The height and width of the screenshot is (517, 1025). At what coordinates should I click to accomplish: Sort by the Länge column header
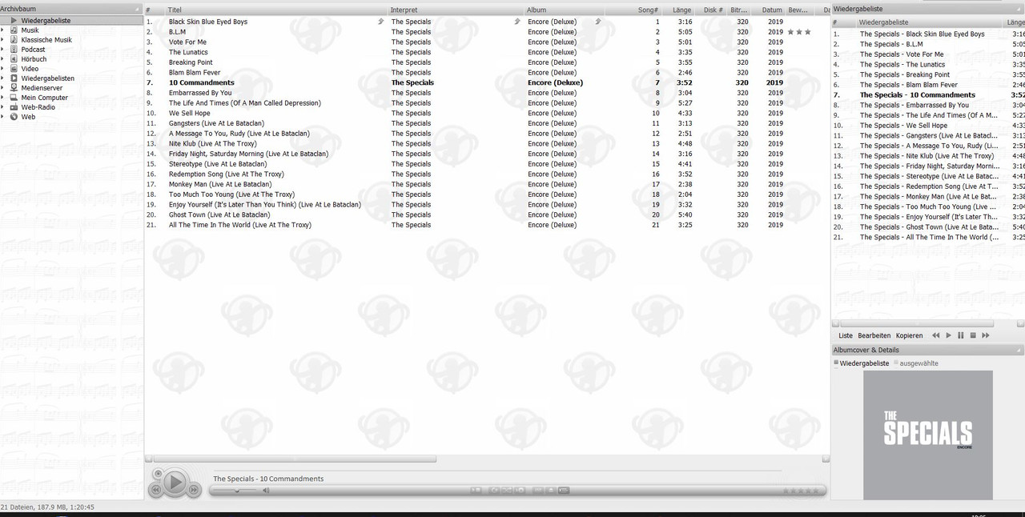click(680, 10)
